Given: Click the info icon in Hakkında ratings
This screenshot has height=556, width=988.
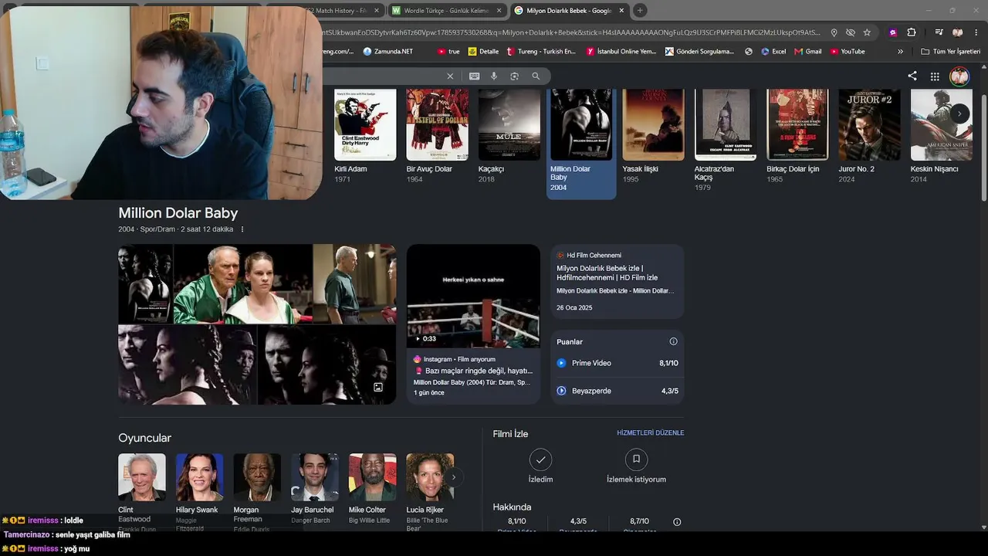Looking at the screenshot, I should [x=677, y=522].
